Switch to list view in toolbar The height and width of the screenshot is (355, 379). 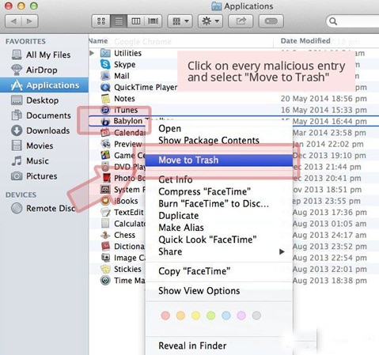click(119, 21)
